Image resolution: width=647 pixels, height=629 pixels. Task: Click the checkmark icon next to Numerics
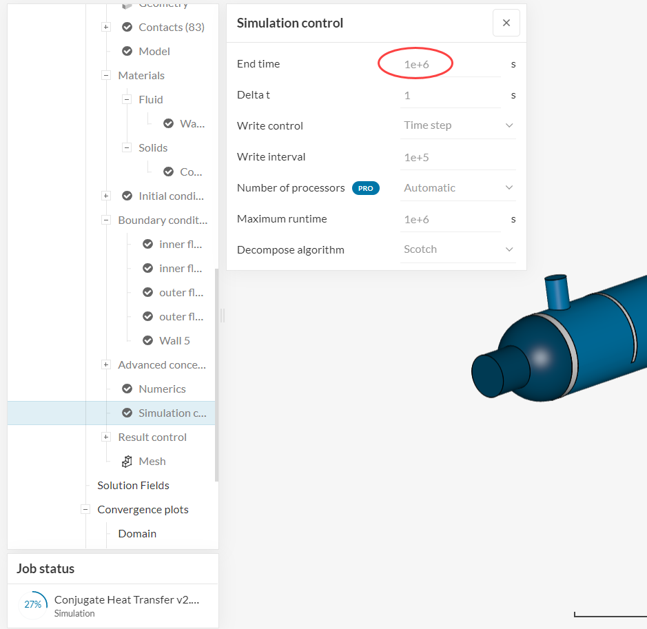click(x=127, y=389)
